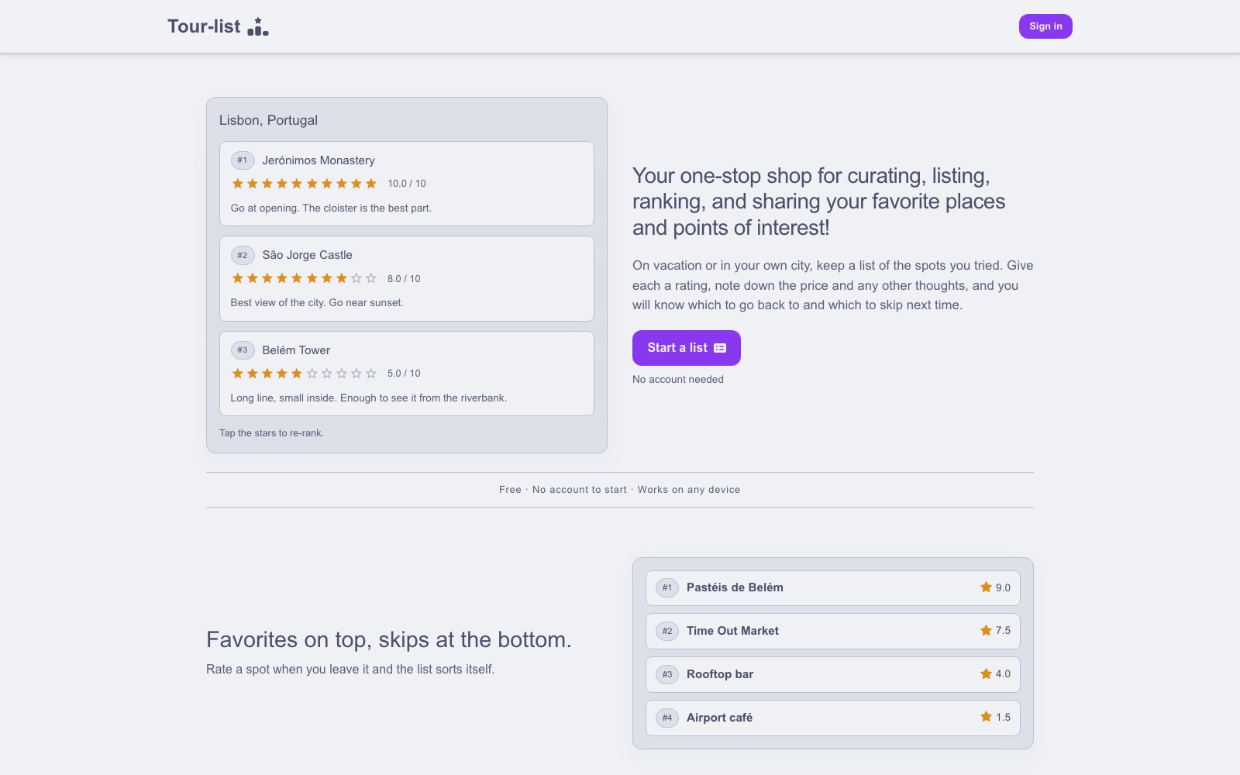This screenshot has width=1240, height=775.
Task: Click the Sign in button
Action: (1045, 26)
